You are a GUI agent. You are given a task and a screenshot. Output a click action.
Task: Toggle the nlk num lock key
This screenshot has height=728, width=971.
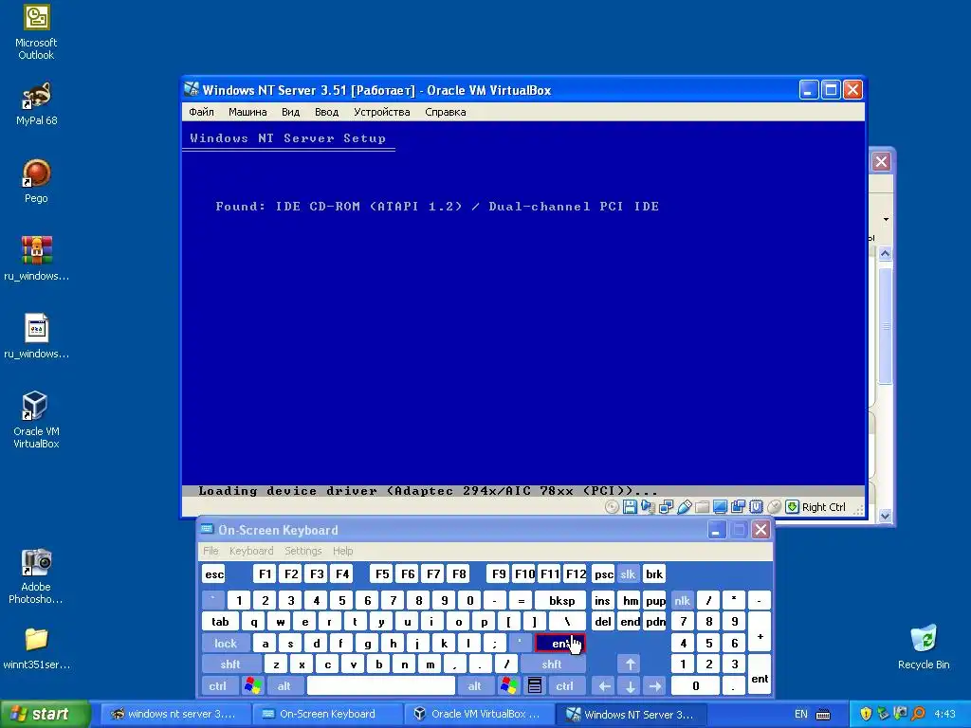tap(683, 600)
